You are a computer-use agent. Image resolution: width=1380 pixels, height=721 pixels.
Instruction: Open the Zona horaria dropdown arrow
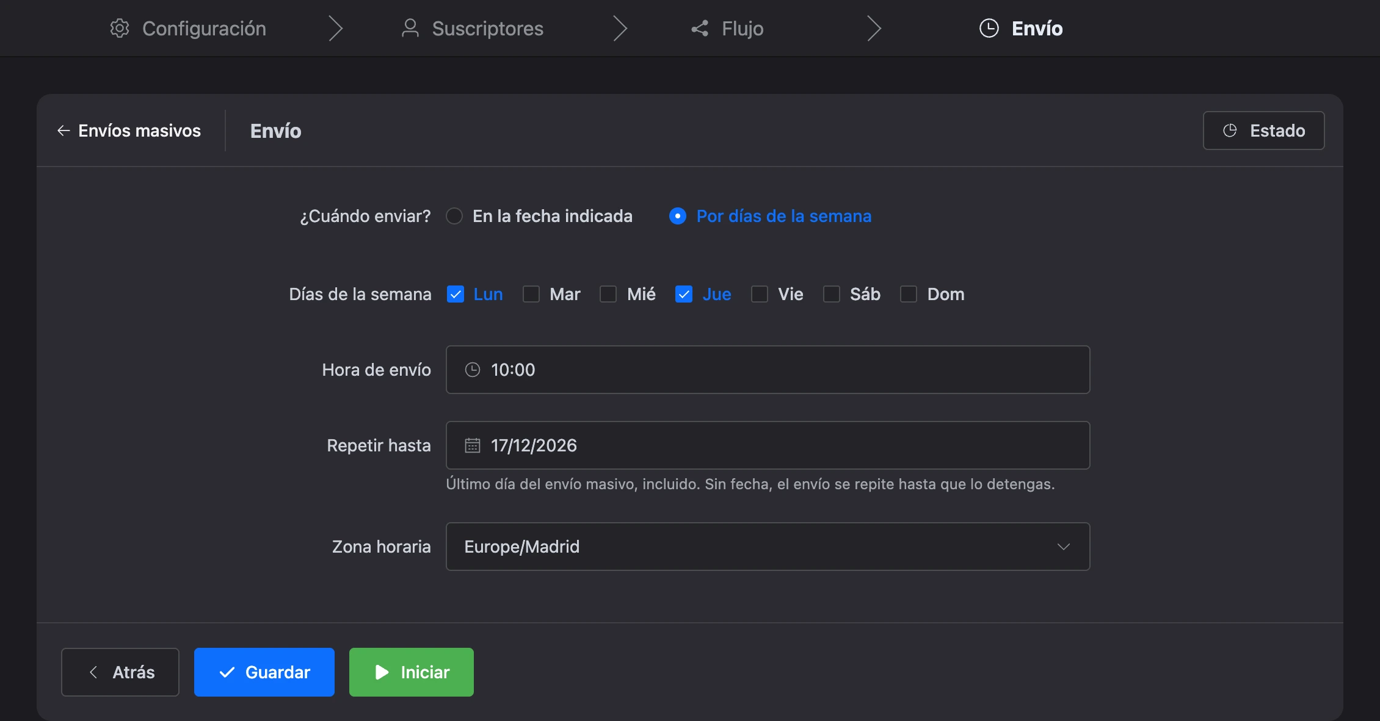(x=1064, y=547)
